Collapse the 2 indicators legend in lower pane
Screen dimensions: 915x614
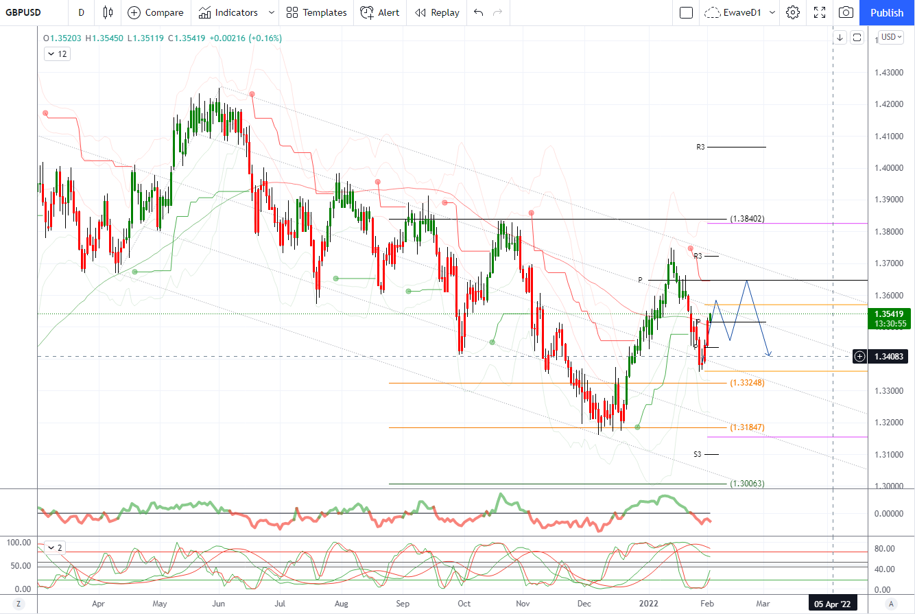click(x=55, y=547)
